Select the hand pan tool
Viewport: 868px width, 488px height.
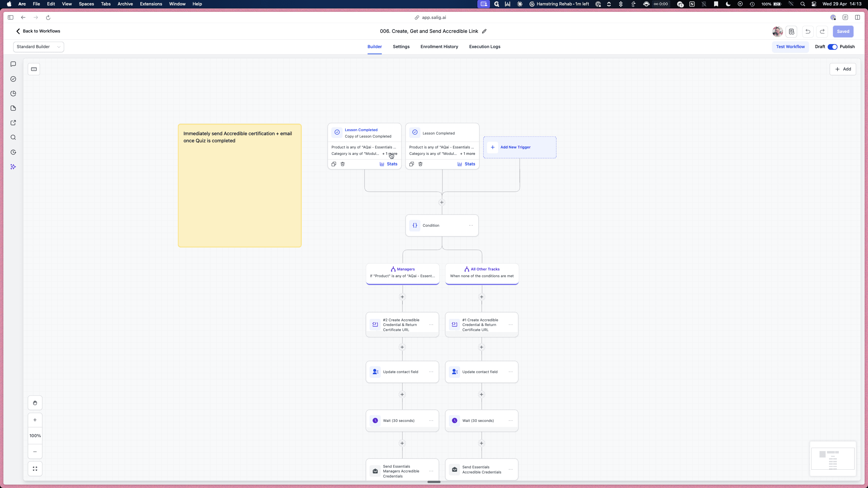pos(35,403)
